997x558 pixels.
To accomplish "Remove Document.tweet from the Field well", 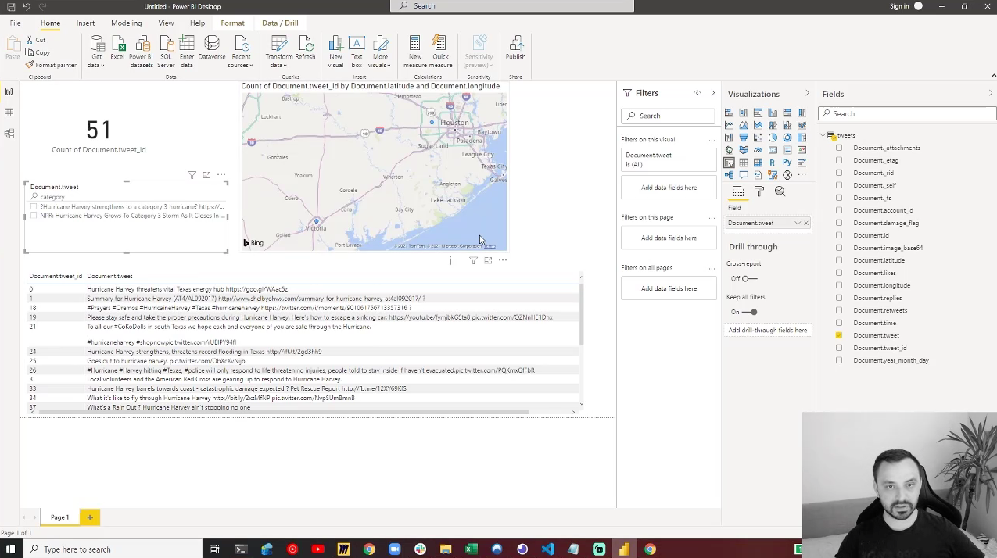I will tap(806, 224).
